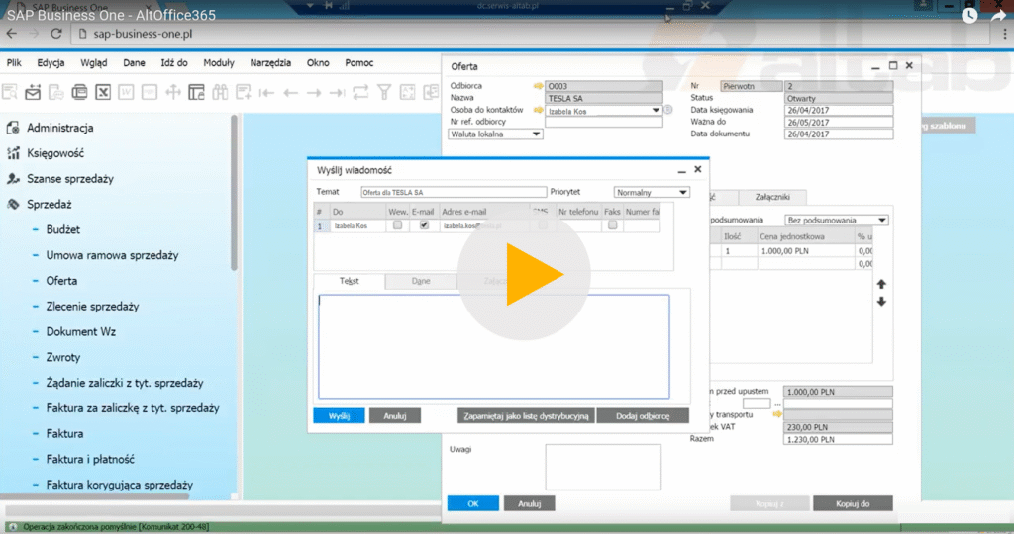The image size is (1014, 534).
Task: Go to the previous record arrow
Action: [x=290, y=93]
